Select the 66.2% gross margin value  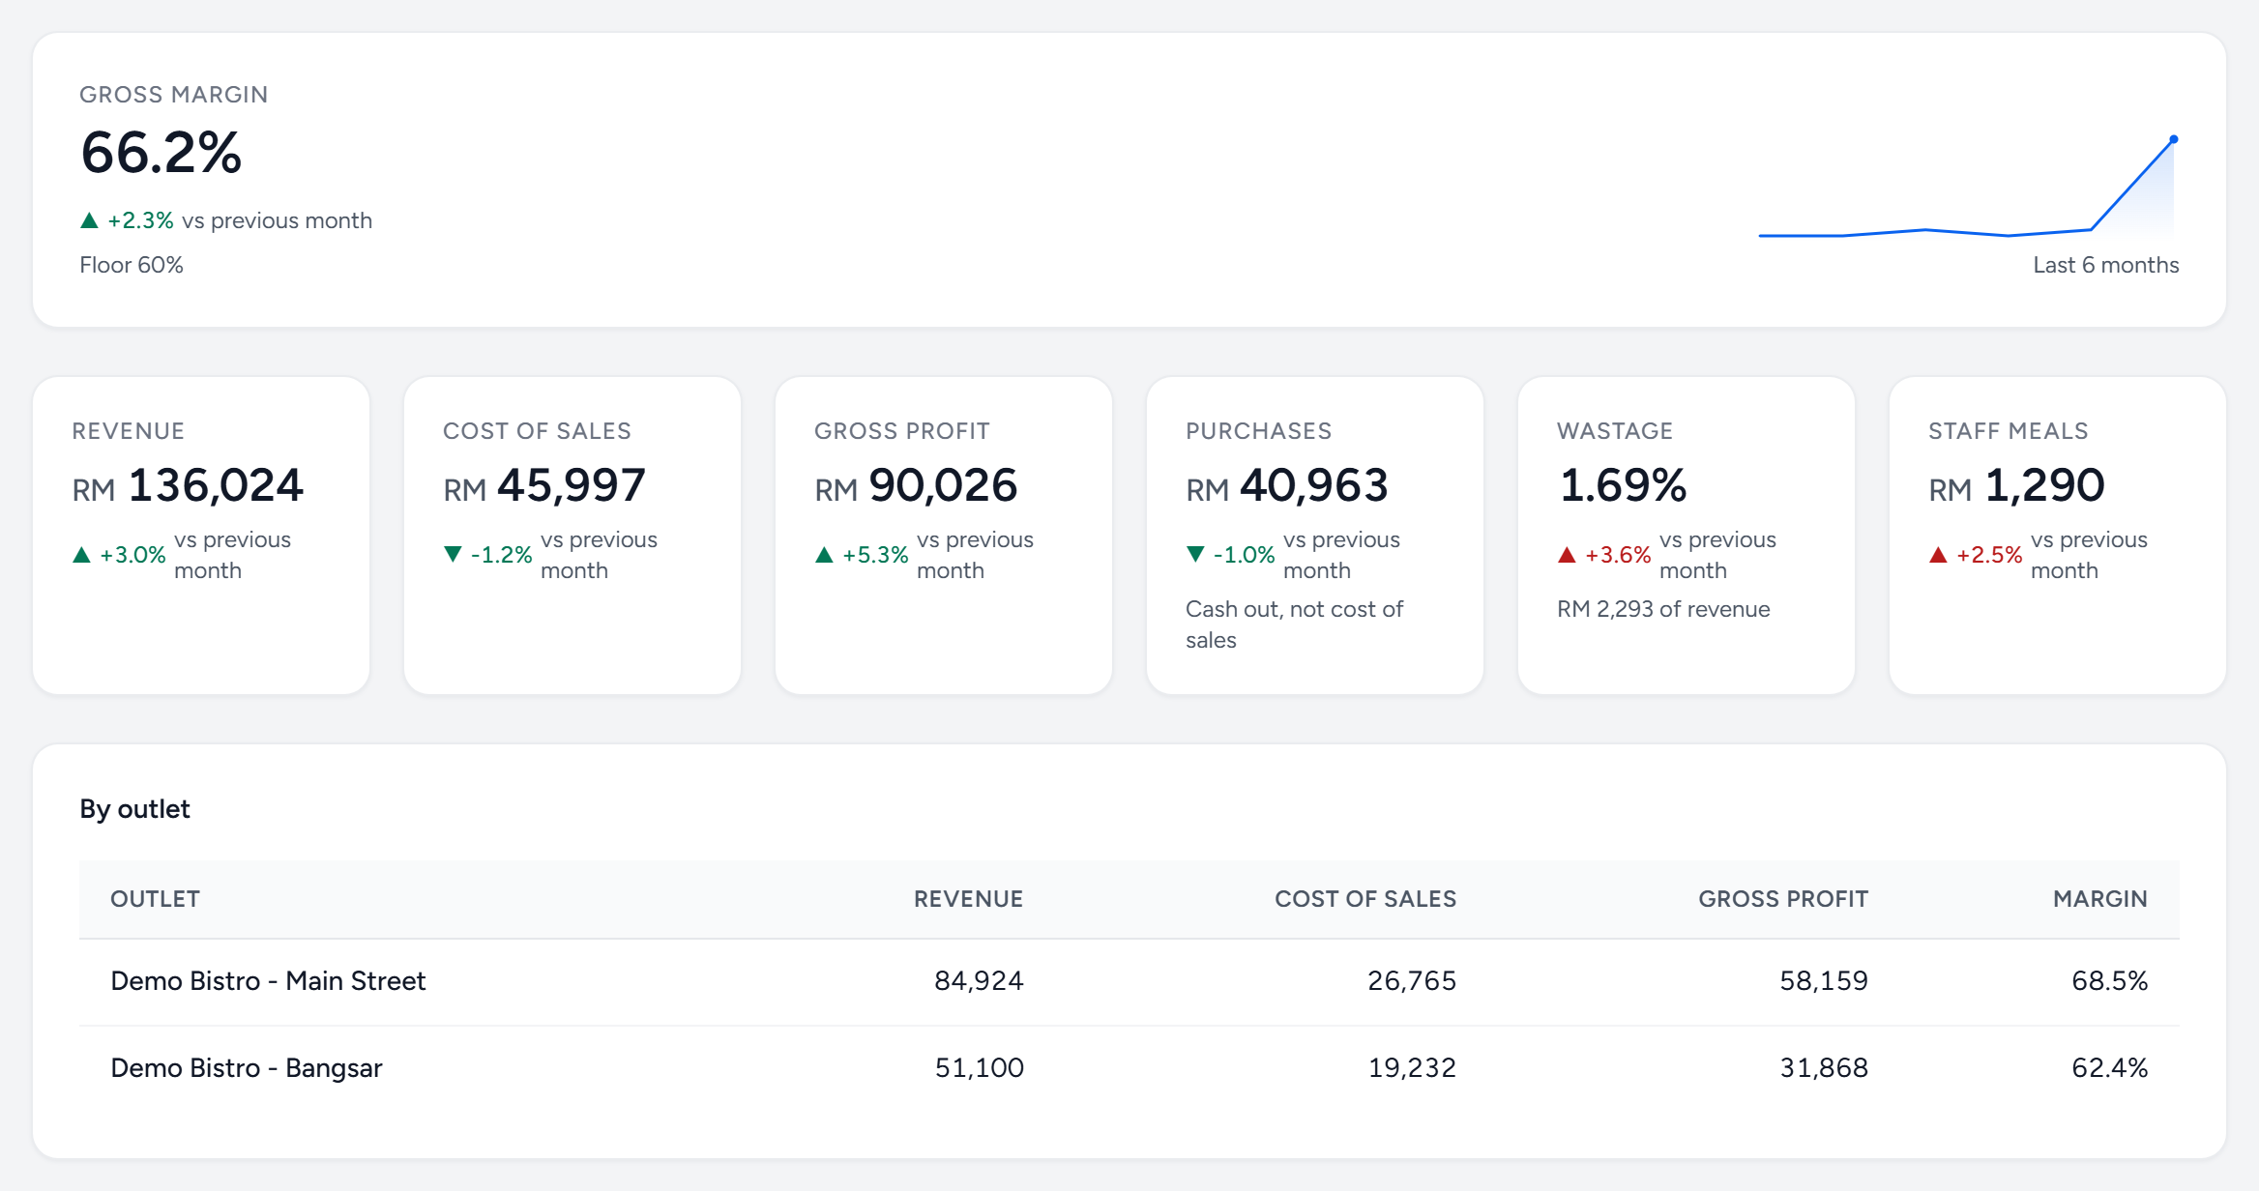pyautogui.click(x=161, y=153)
